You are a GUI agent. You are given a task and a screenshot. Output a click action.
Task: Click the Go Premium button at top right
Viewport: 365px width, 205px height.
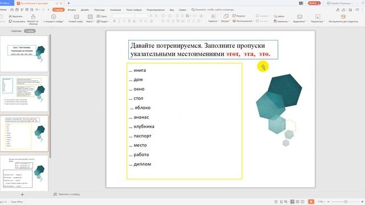coord(339,3)
